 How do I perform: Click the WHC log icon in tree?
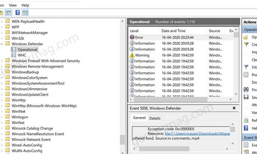[x=14, y=55]
